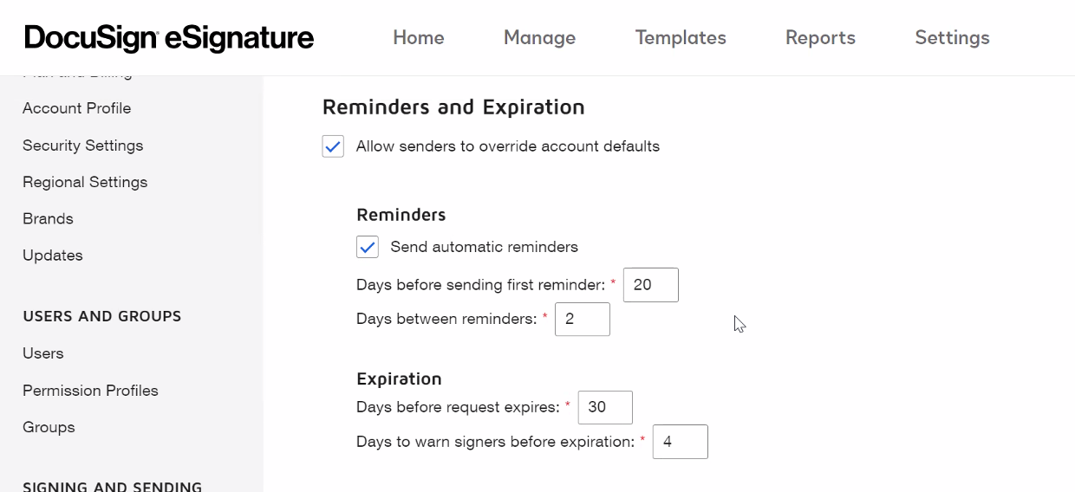The height and width of the screenshot is (492, 1075).
Task: Click Days before request expires field
Action: pyautogui.click(x=604, y=407)
